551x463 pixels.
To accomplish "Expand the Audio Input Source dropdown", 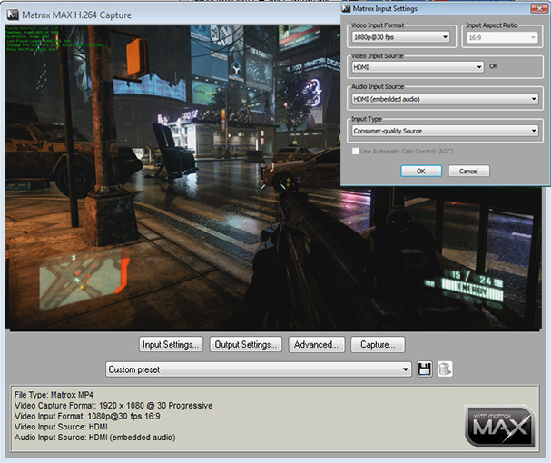I will point(445,99).
